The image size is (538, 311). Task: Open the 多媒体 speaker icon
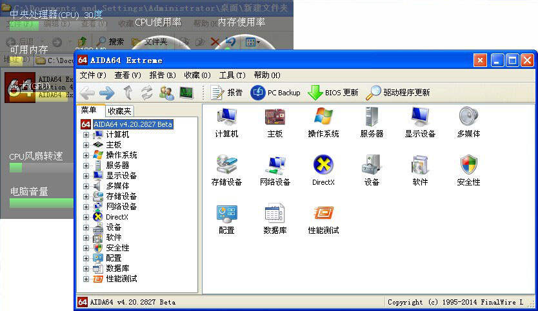(x=468, y=122)
